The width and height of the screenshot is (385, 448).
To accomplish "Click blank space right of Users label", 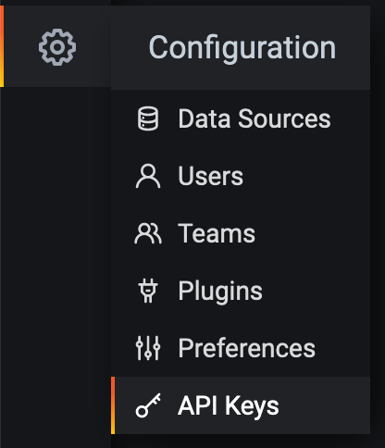I will 305,176.
